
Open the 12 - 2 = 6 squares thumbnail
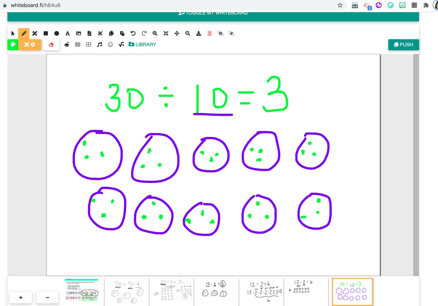pos(306,291)
